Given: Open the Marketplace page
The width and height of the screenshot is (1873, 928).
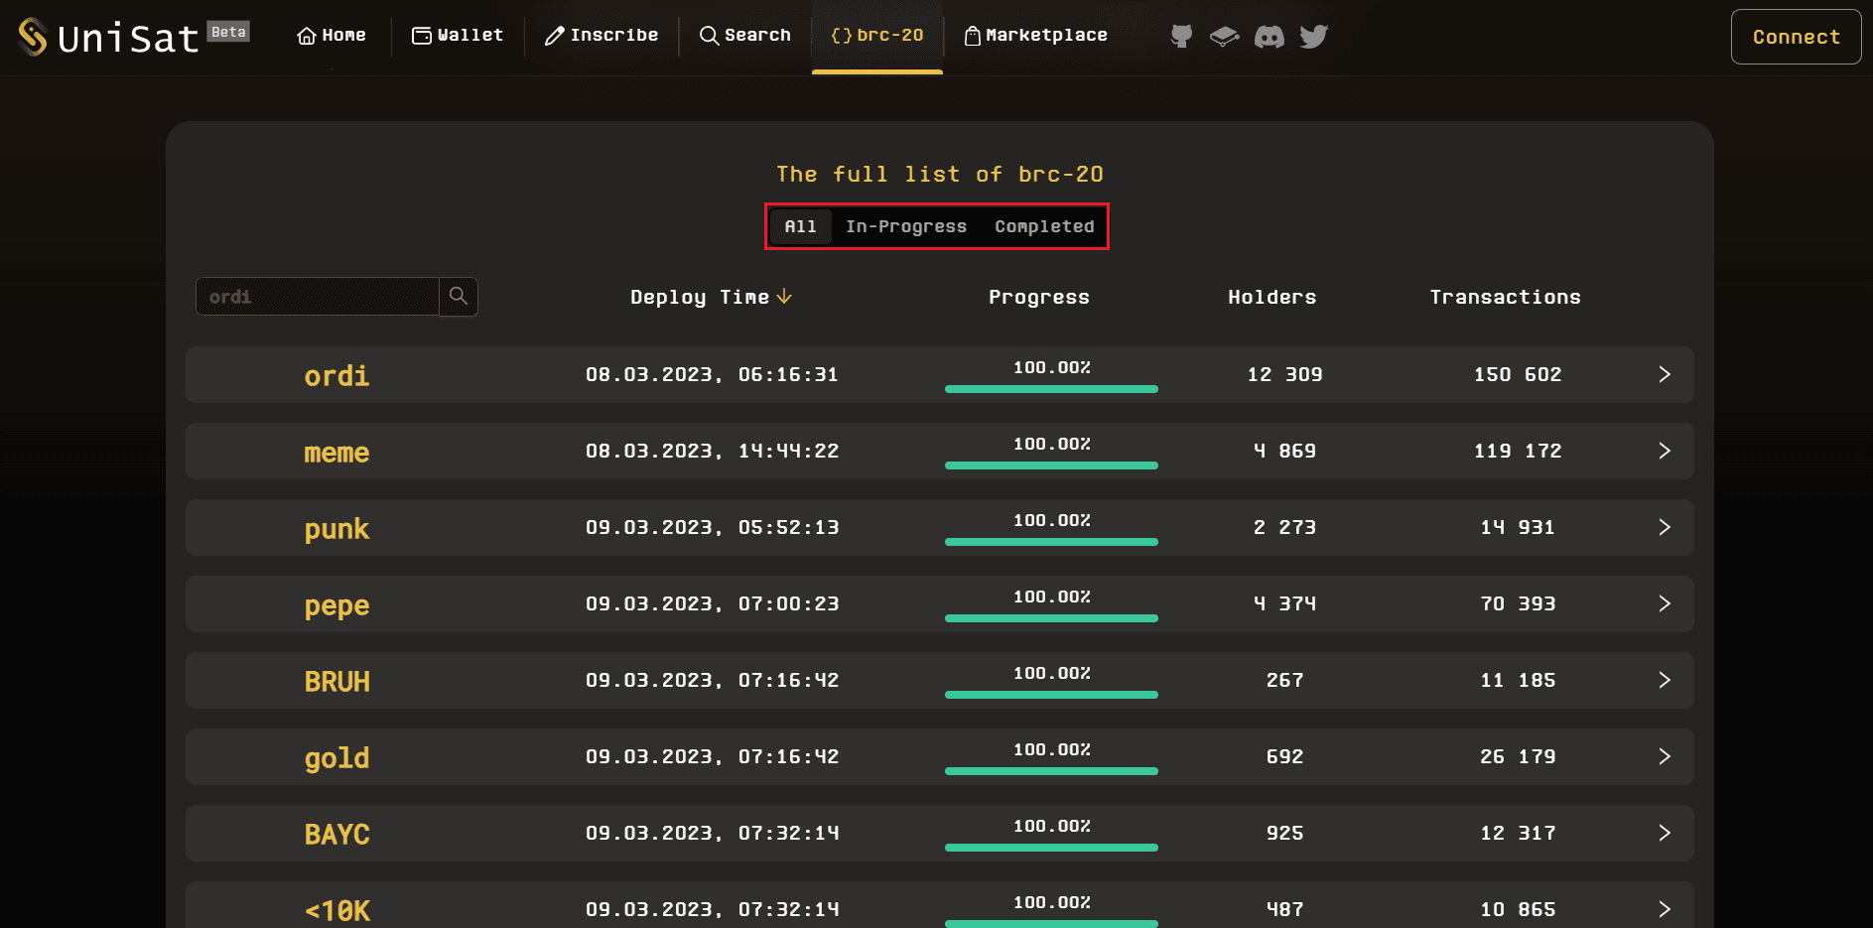Looking at the screenshot, I should coord(1036,36).
